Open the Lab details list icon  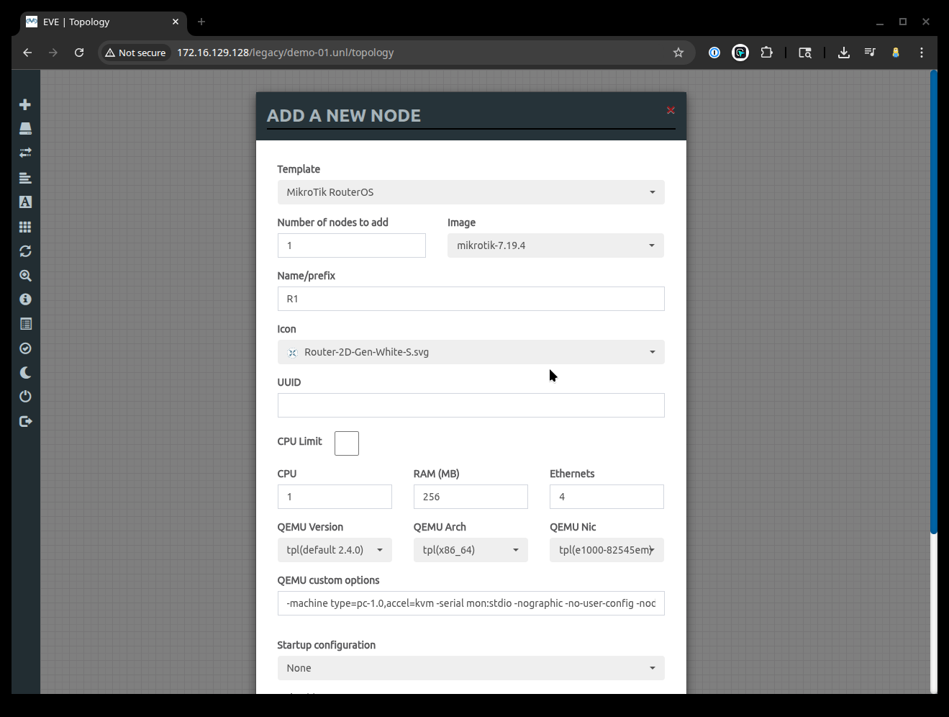click(25, 324)
